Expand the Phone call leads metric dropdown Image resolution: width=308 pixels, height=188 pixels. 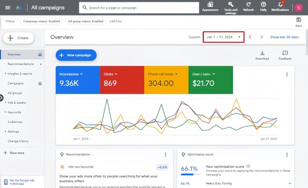[x=176, y=74]
